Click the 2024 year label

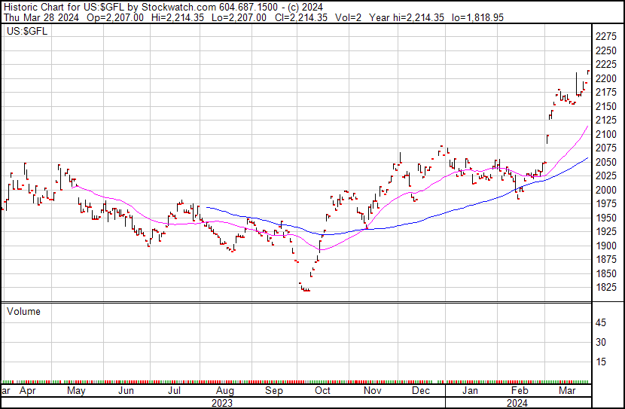(518, 403)
